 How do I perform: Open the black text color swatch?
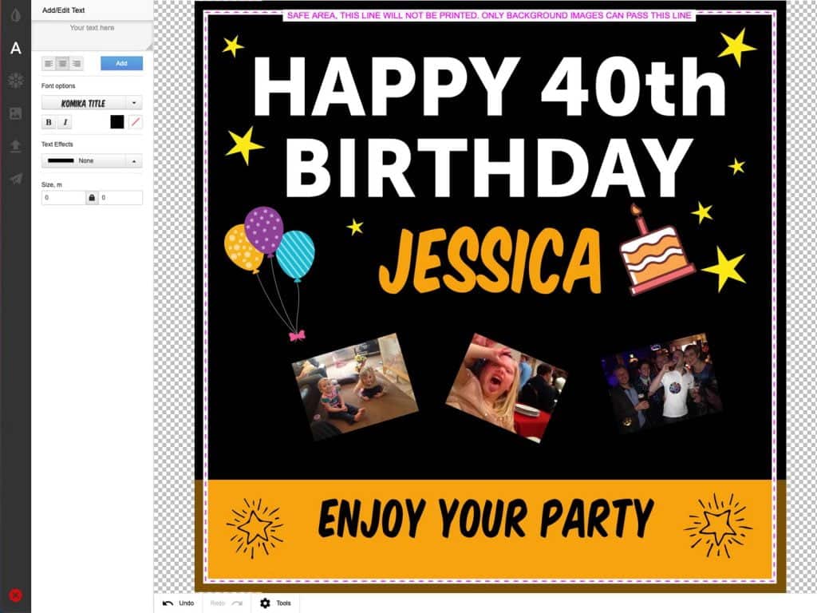tap(117, 121)
